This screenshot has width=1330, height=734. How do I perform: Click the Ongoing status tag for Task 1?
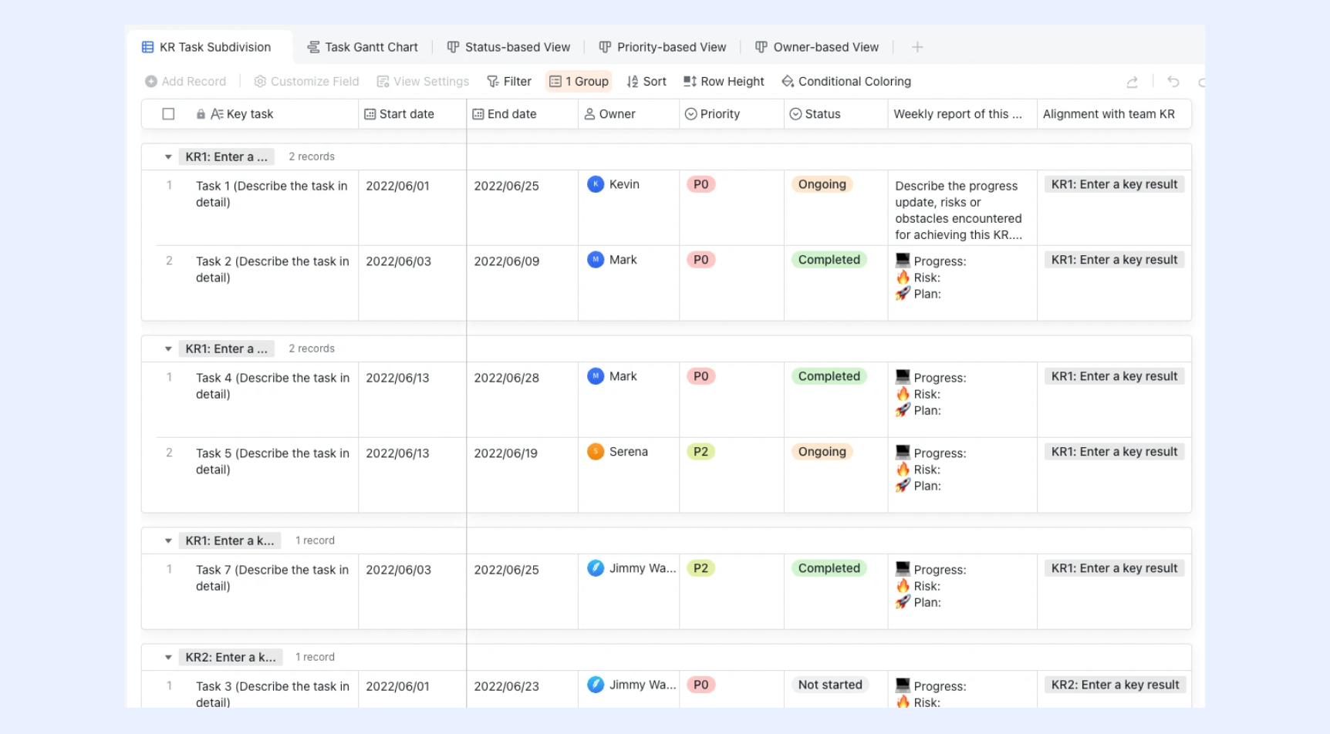(822, 184)
